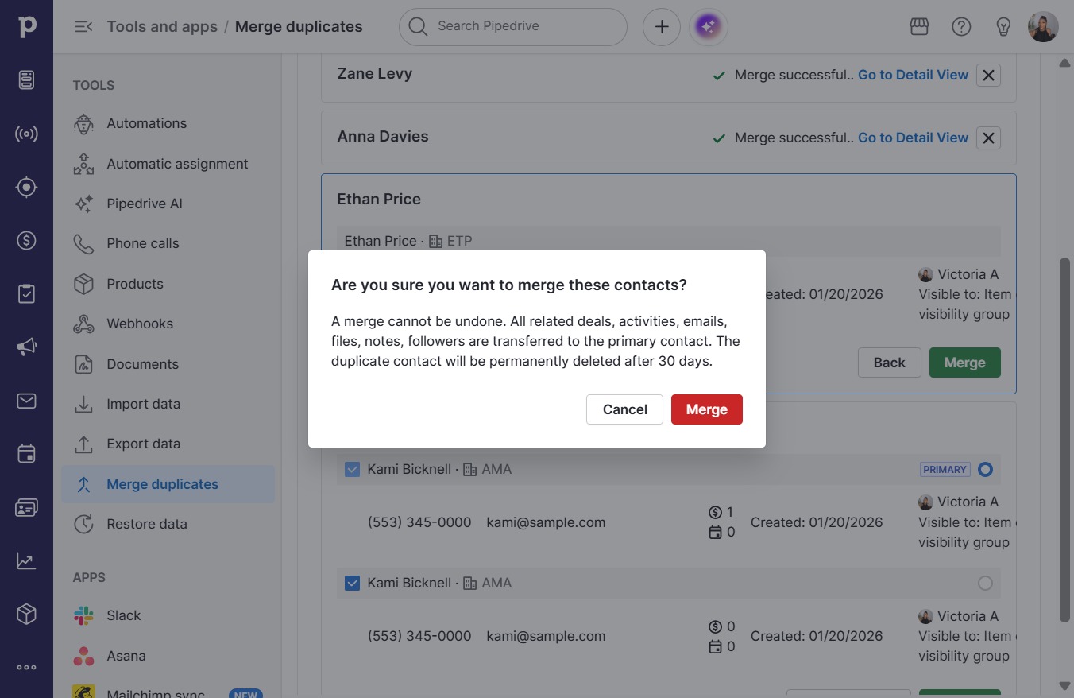Open the radar signal icon in the rail
Screen dimensions: 1074x698
point(26,134)
